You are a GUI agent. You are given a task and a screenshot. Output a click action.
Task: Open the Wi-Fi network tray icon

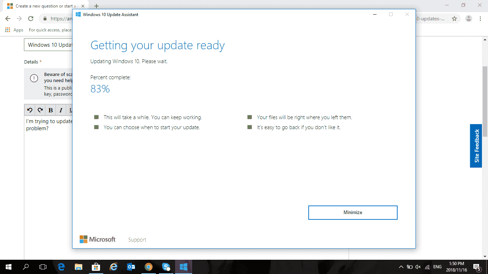coord(427,267)
